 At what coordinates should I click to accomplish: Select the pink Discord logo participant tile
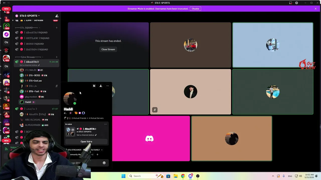149,138
